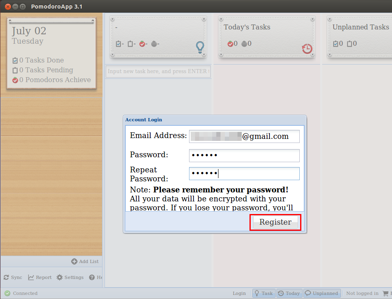
Task: Toggle the Today view button
Action: (x=289, y=293)
